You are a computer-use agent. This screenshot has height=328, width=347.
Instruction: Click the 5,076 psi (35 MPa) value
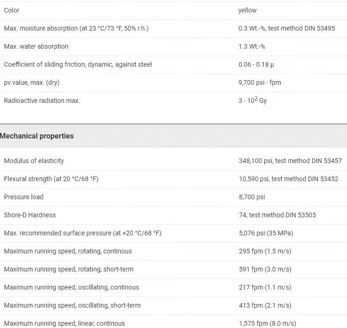266,233
